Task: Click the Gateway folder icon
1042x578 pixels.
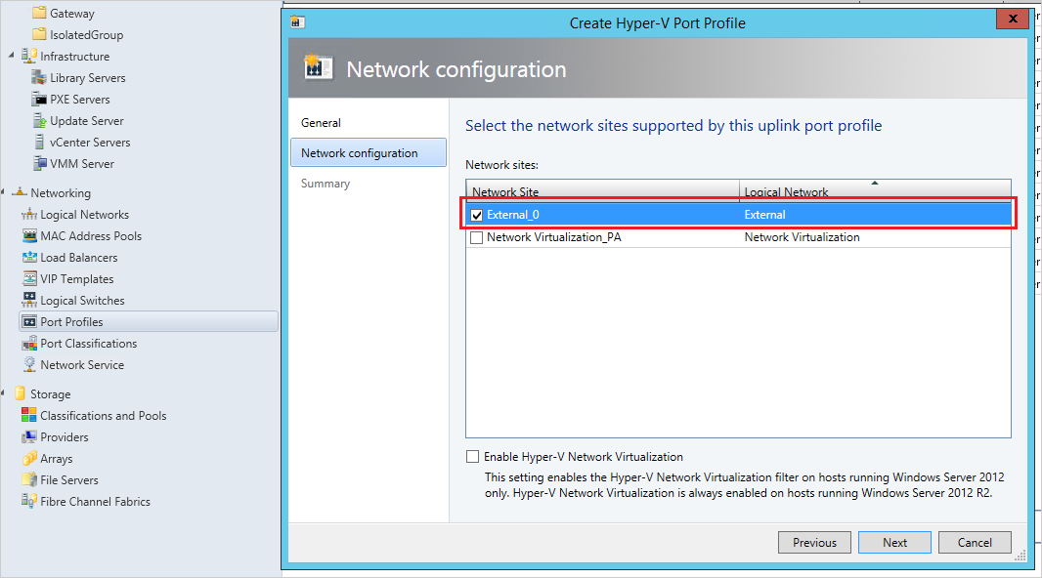Action: pyautogui.click(x=39, y=13)
